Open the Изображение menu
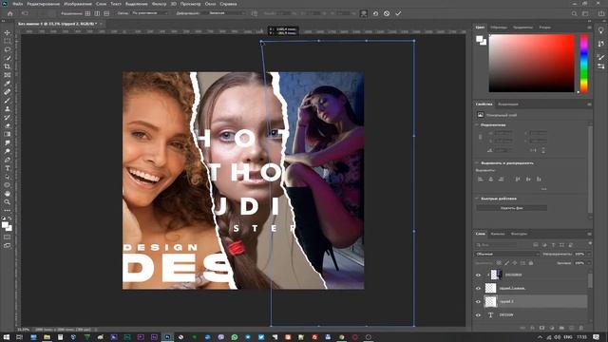 78,4
